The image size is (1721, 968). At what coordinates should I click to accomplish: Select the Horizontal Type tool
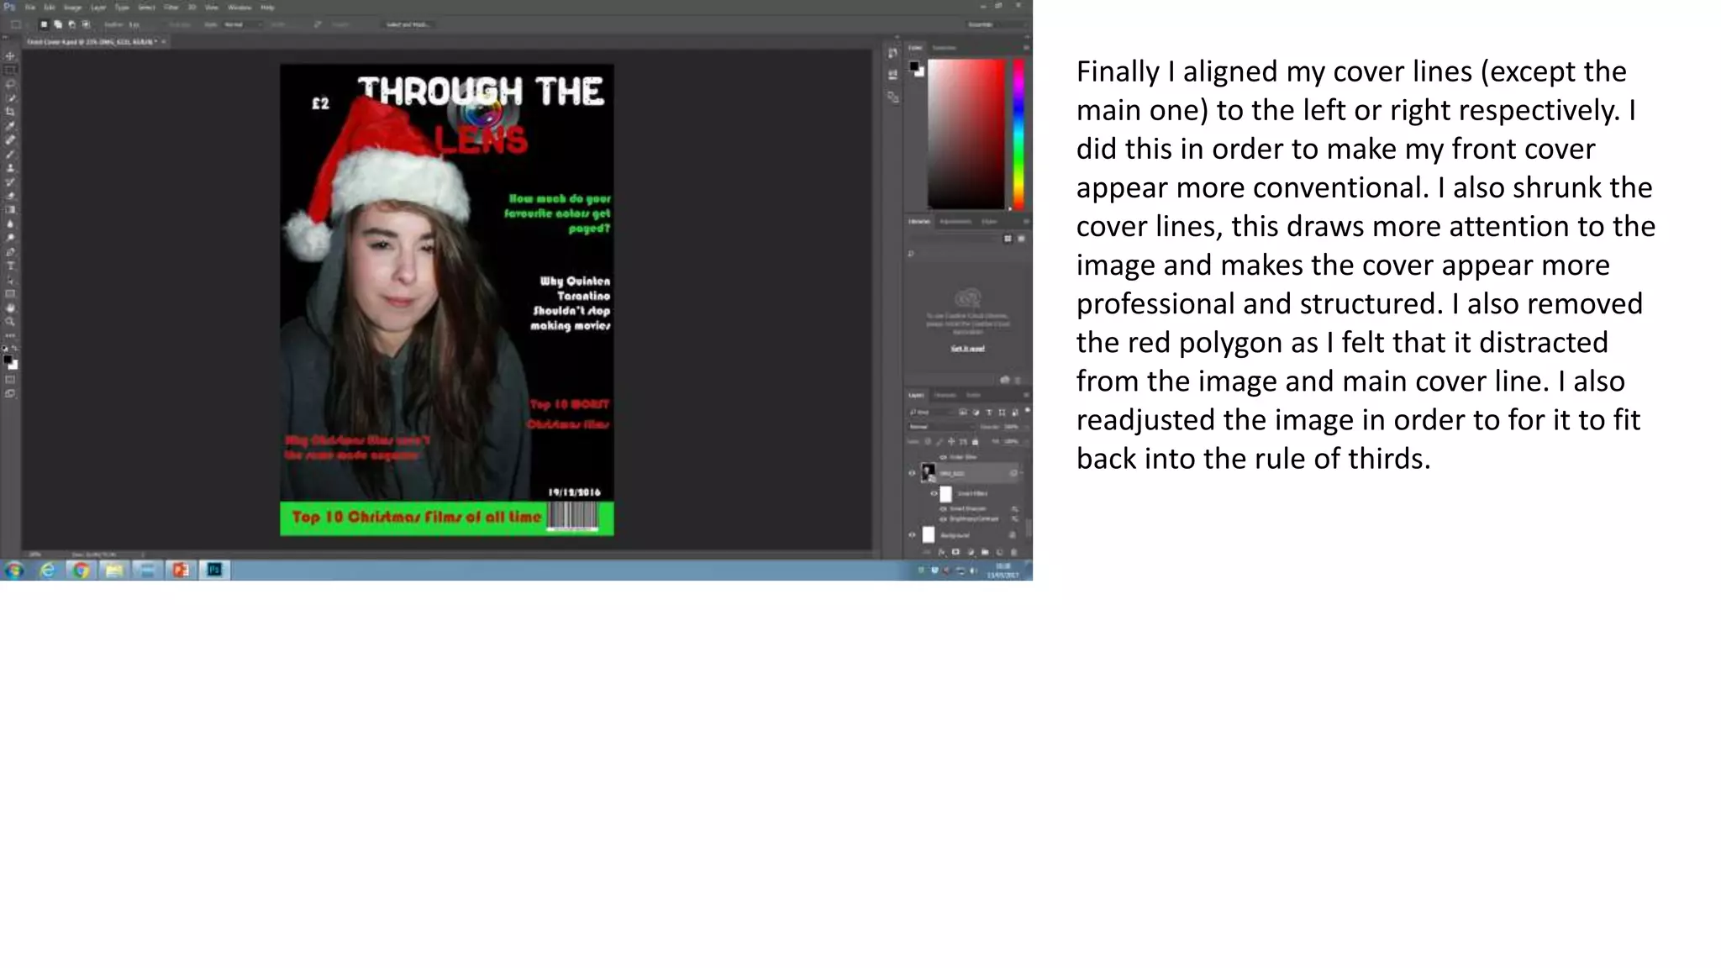click(x=10, y=266)
